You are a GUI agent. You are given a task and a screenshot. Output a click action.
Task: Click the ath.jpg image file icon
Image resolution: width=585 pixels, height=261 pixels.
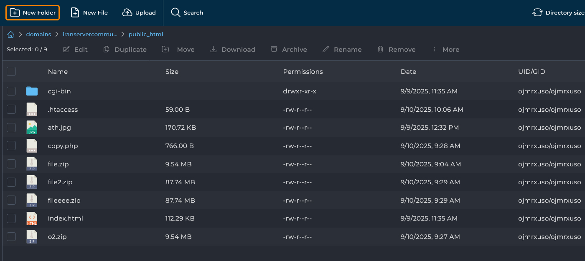tap(32, 128)
